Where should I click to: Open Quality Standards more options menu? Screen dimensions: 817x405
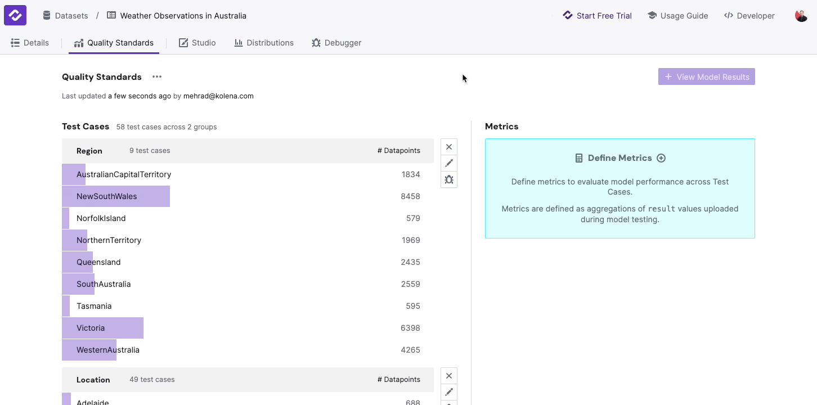157,77
